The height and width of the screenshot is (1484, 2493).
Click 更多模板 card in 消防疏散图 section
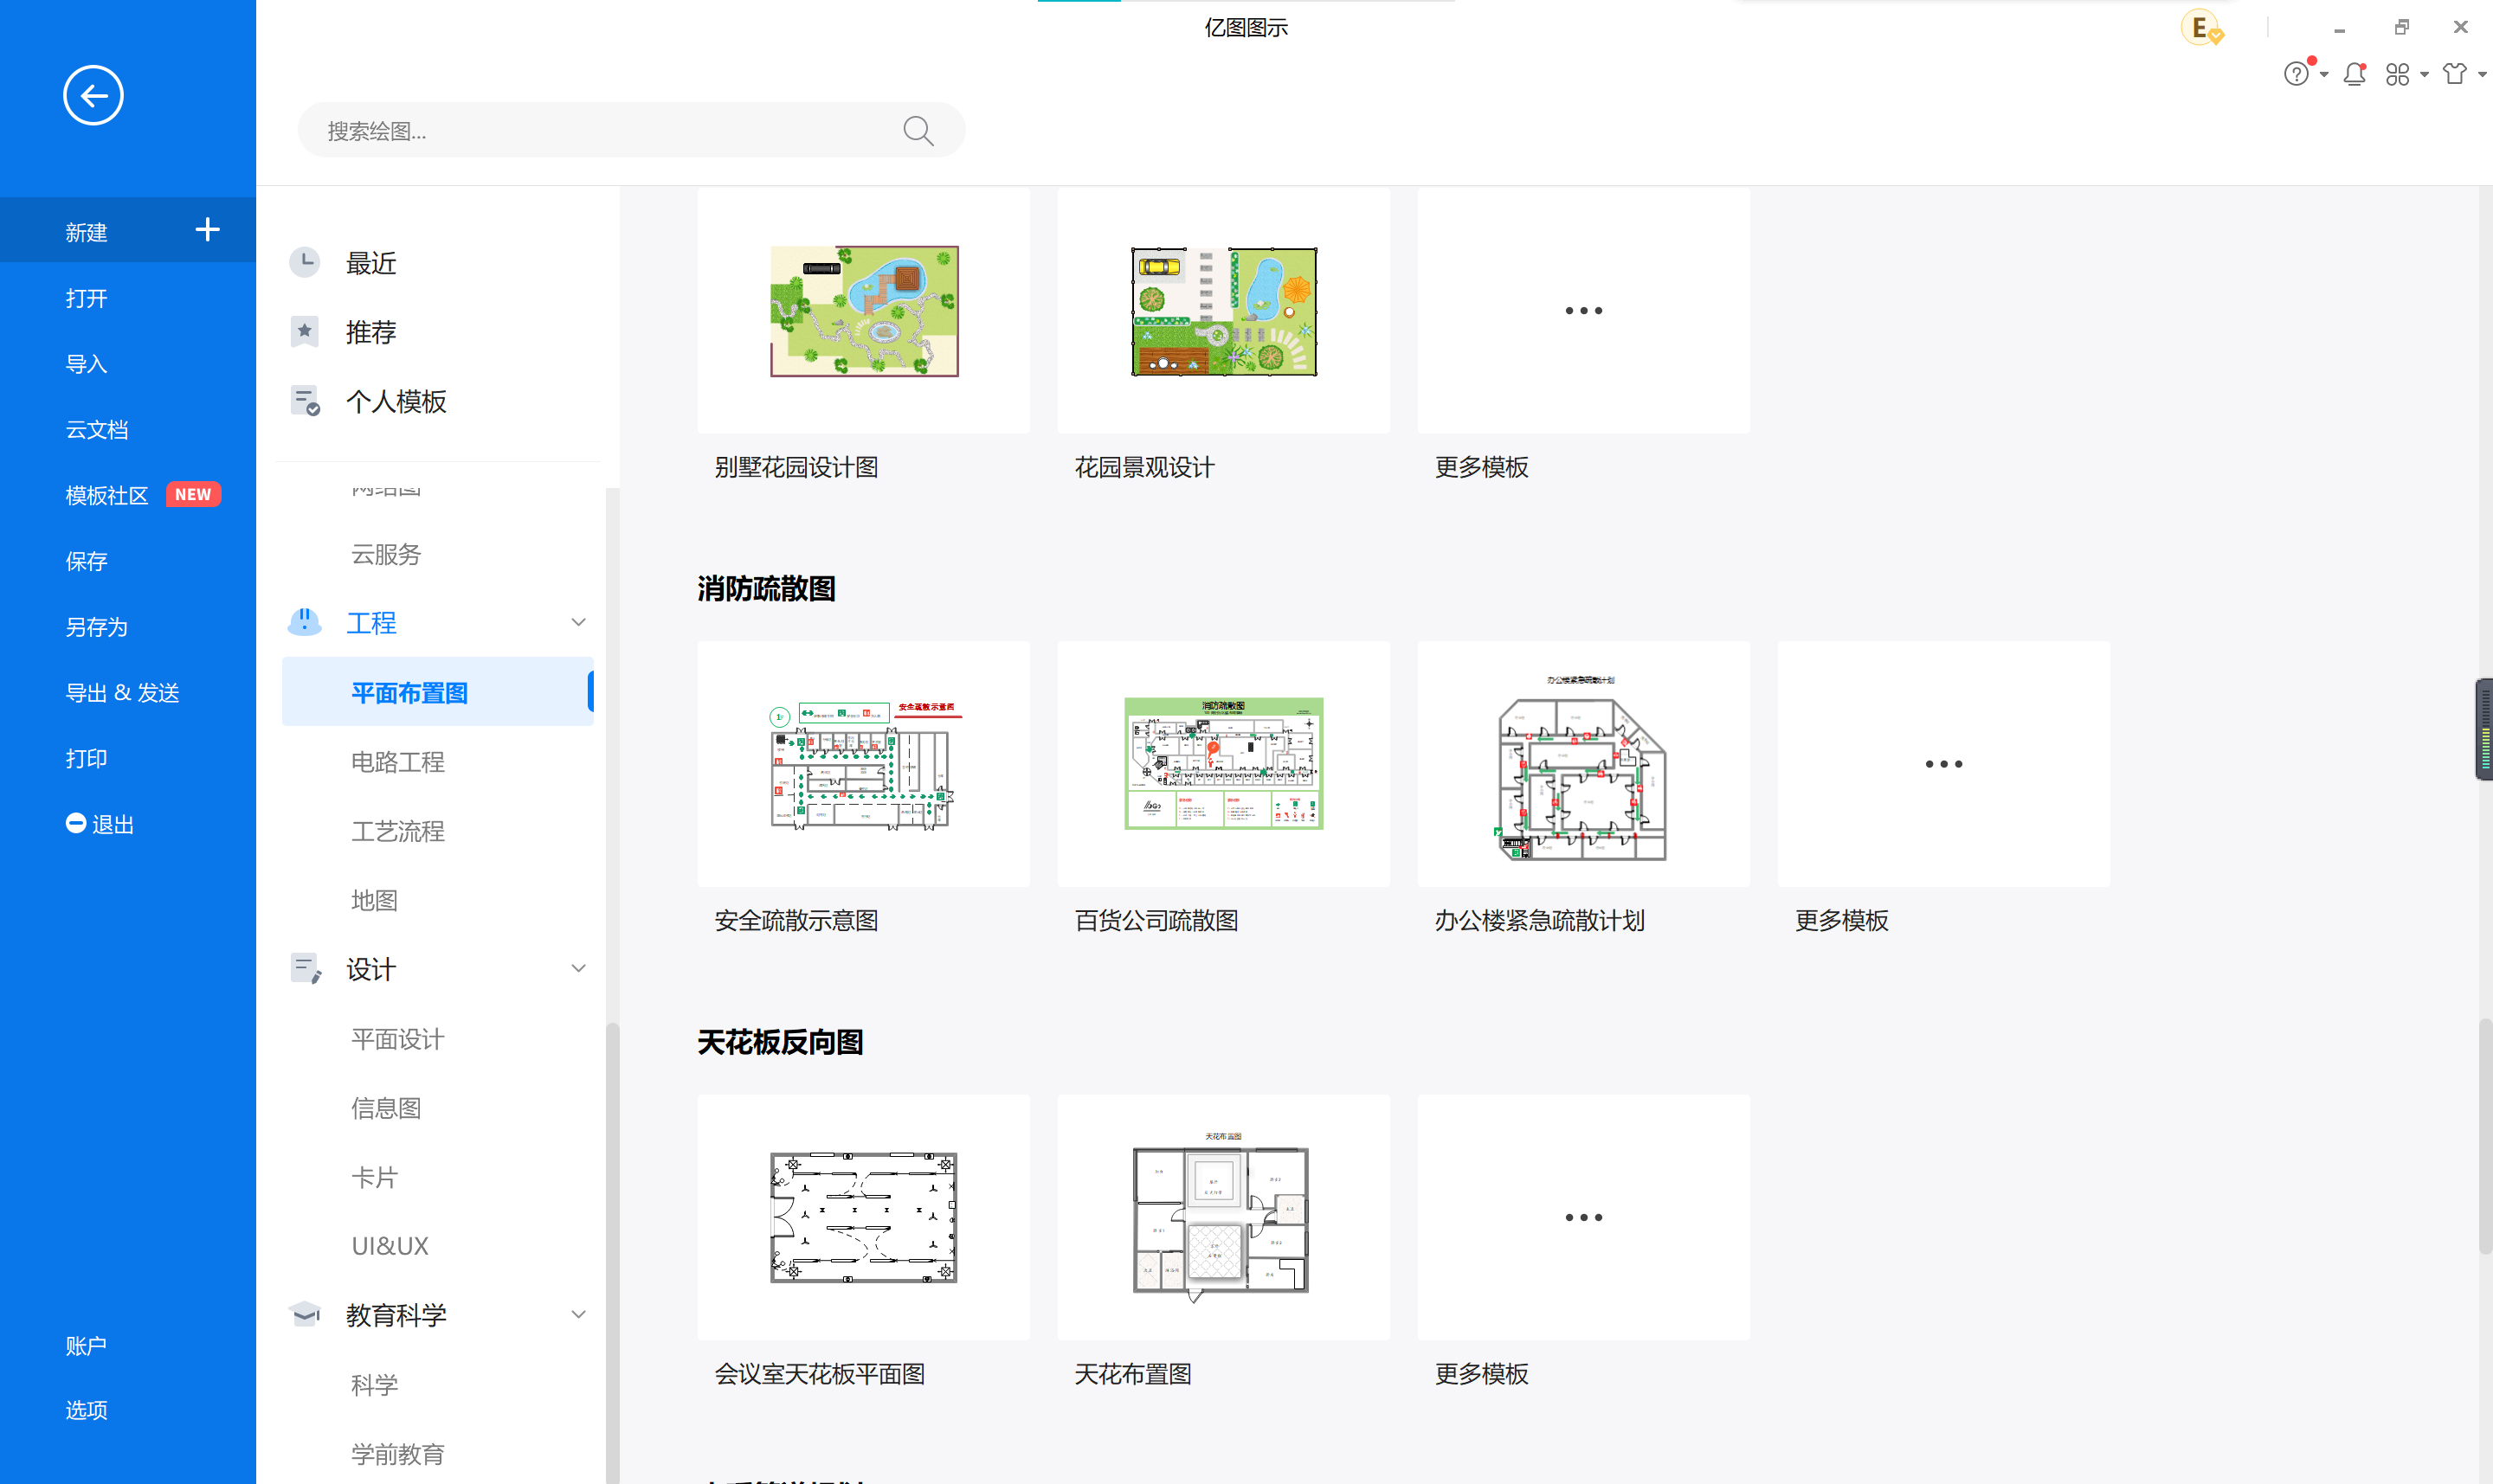click(x=1944, y=764)
